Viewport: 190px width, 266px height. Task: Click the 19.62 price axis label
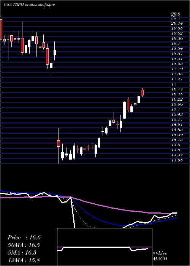tap(177, 33)
